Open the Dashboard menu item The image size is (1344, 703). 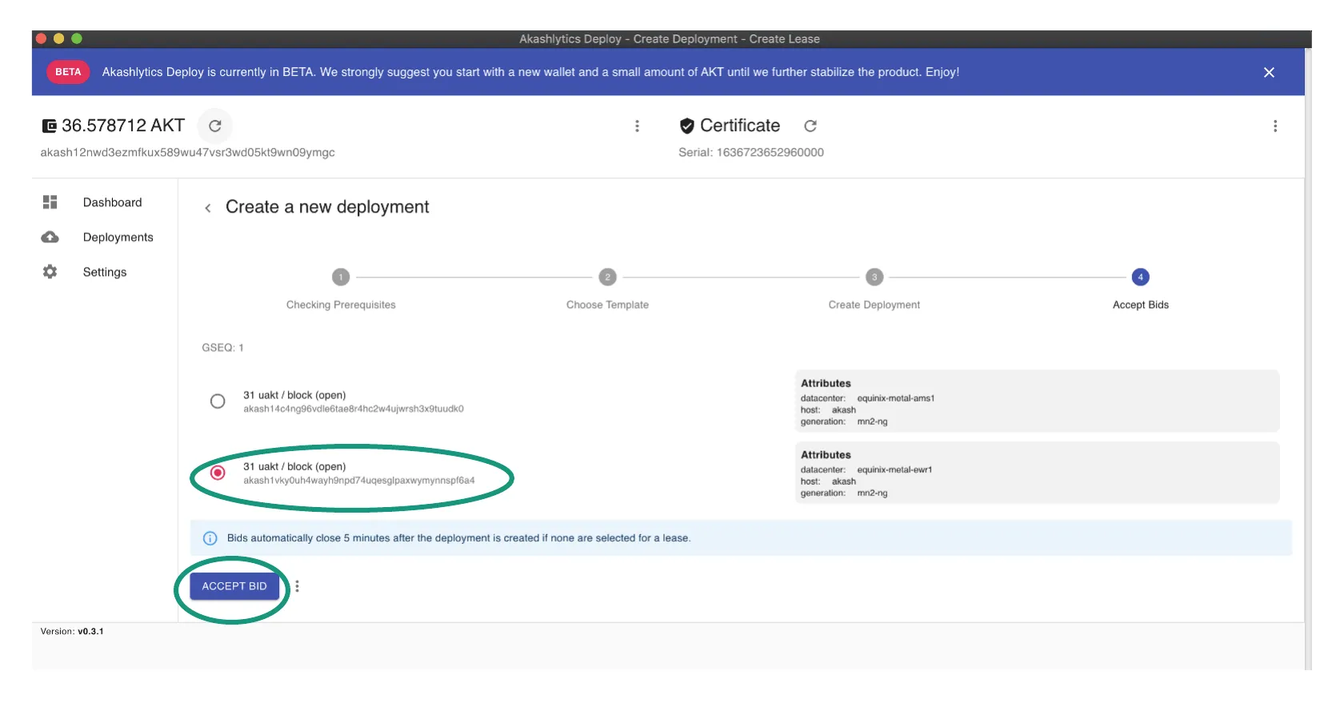(x=112, y=202)
